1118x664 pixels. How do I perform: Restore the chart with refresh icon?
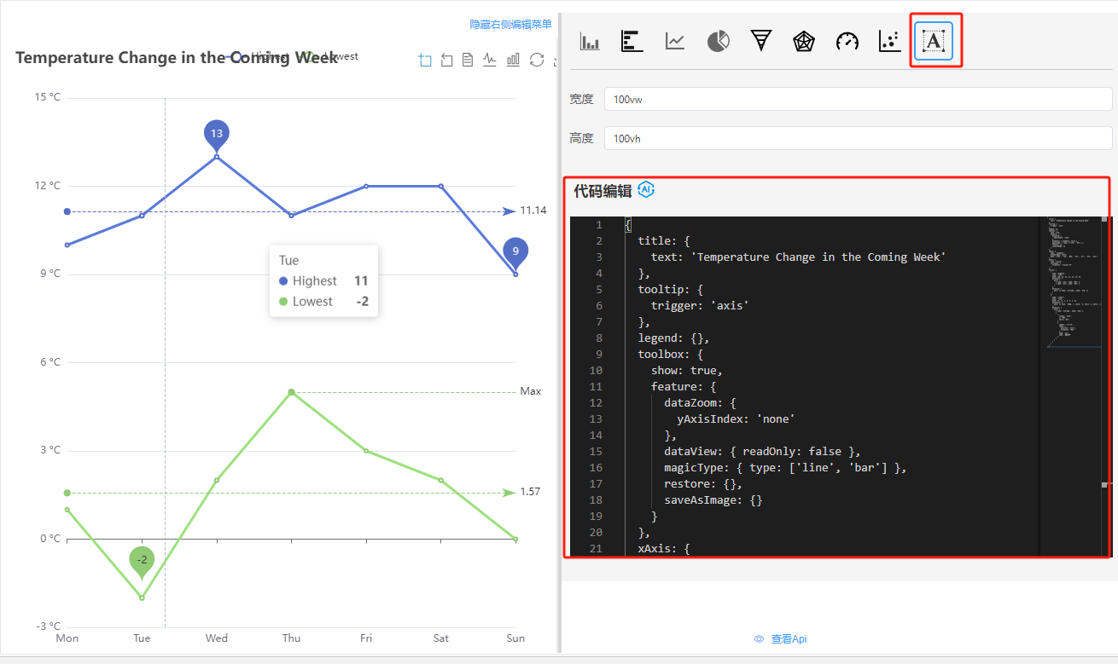(537, 60)
